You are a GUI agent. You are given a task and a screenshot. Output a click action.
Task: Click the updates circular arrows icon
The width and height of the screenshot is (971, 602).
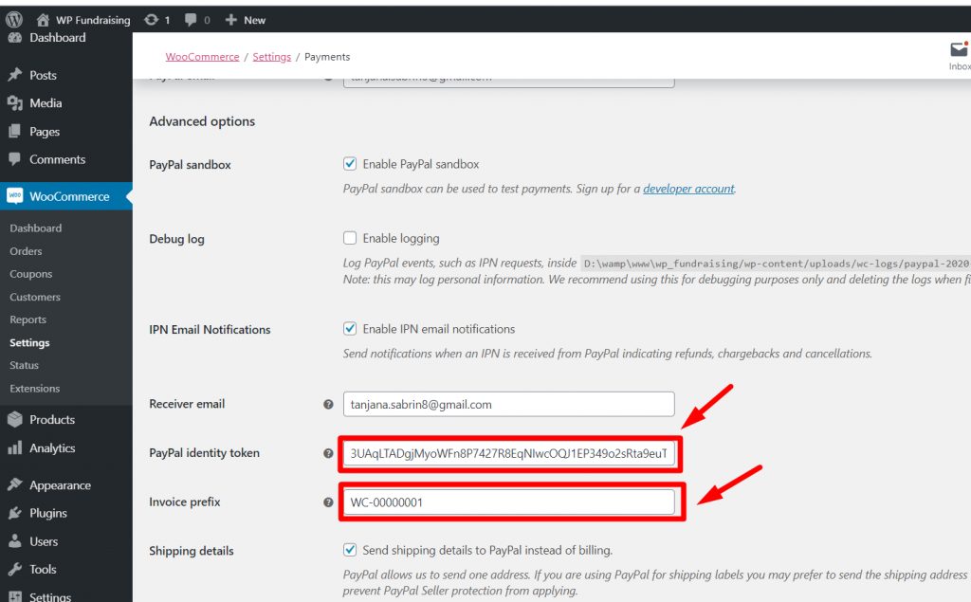[x=151, y=20]
